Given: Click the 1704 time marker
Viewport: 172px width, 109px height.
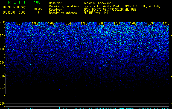Looking at the screenshot, I should point(68,23).
